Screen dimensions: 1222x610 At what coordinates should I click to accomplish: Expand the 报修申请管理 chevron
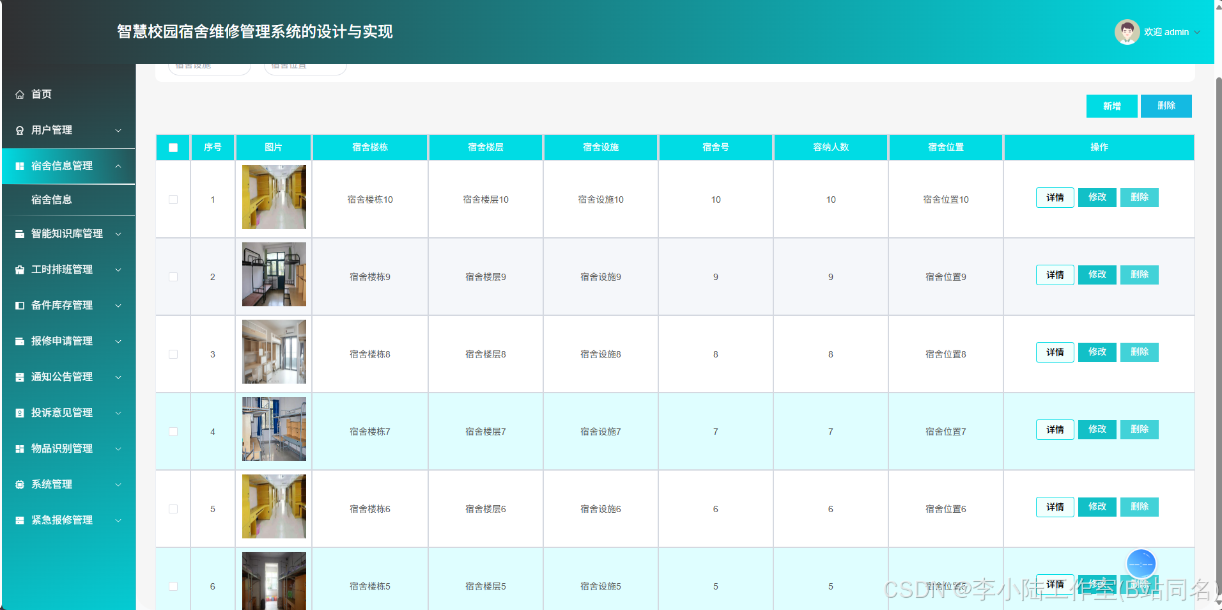(118, 341)
